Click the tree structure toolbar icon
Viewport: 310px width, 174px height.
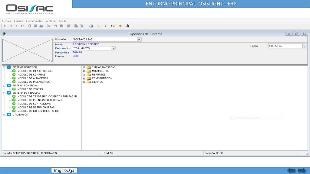click(x=98, y=26)
